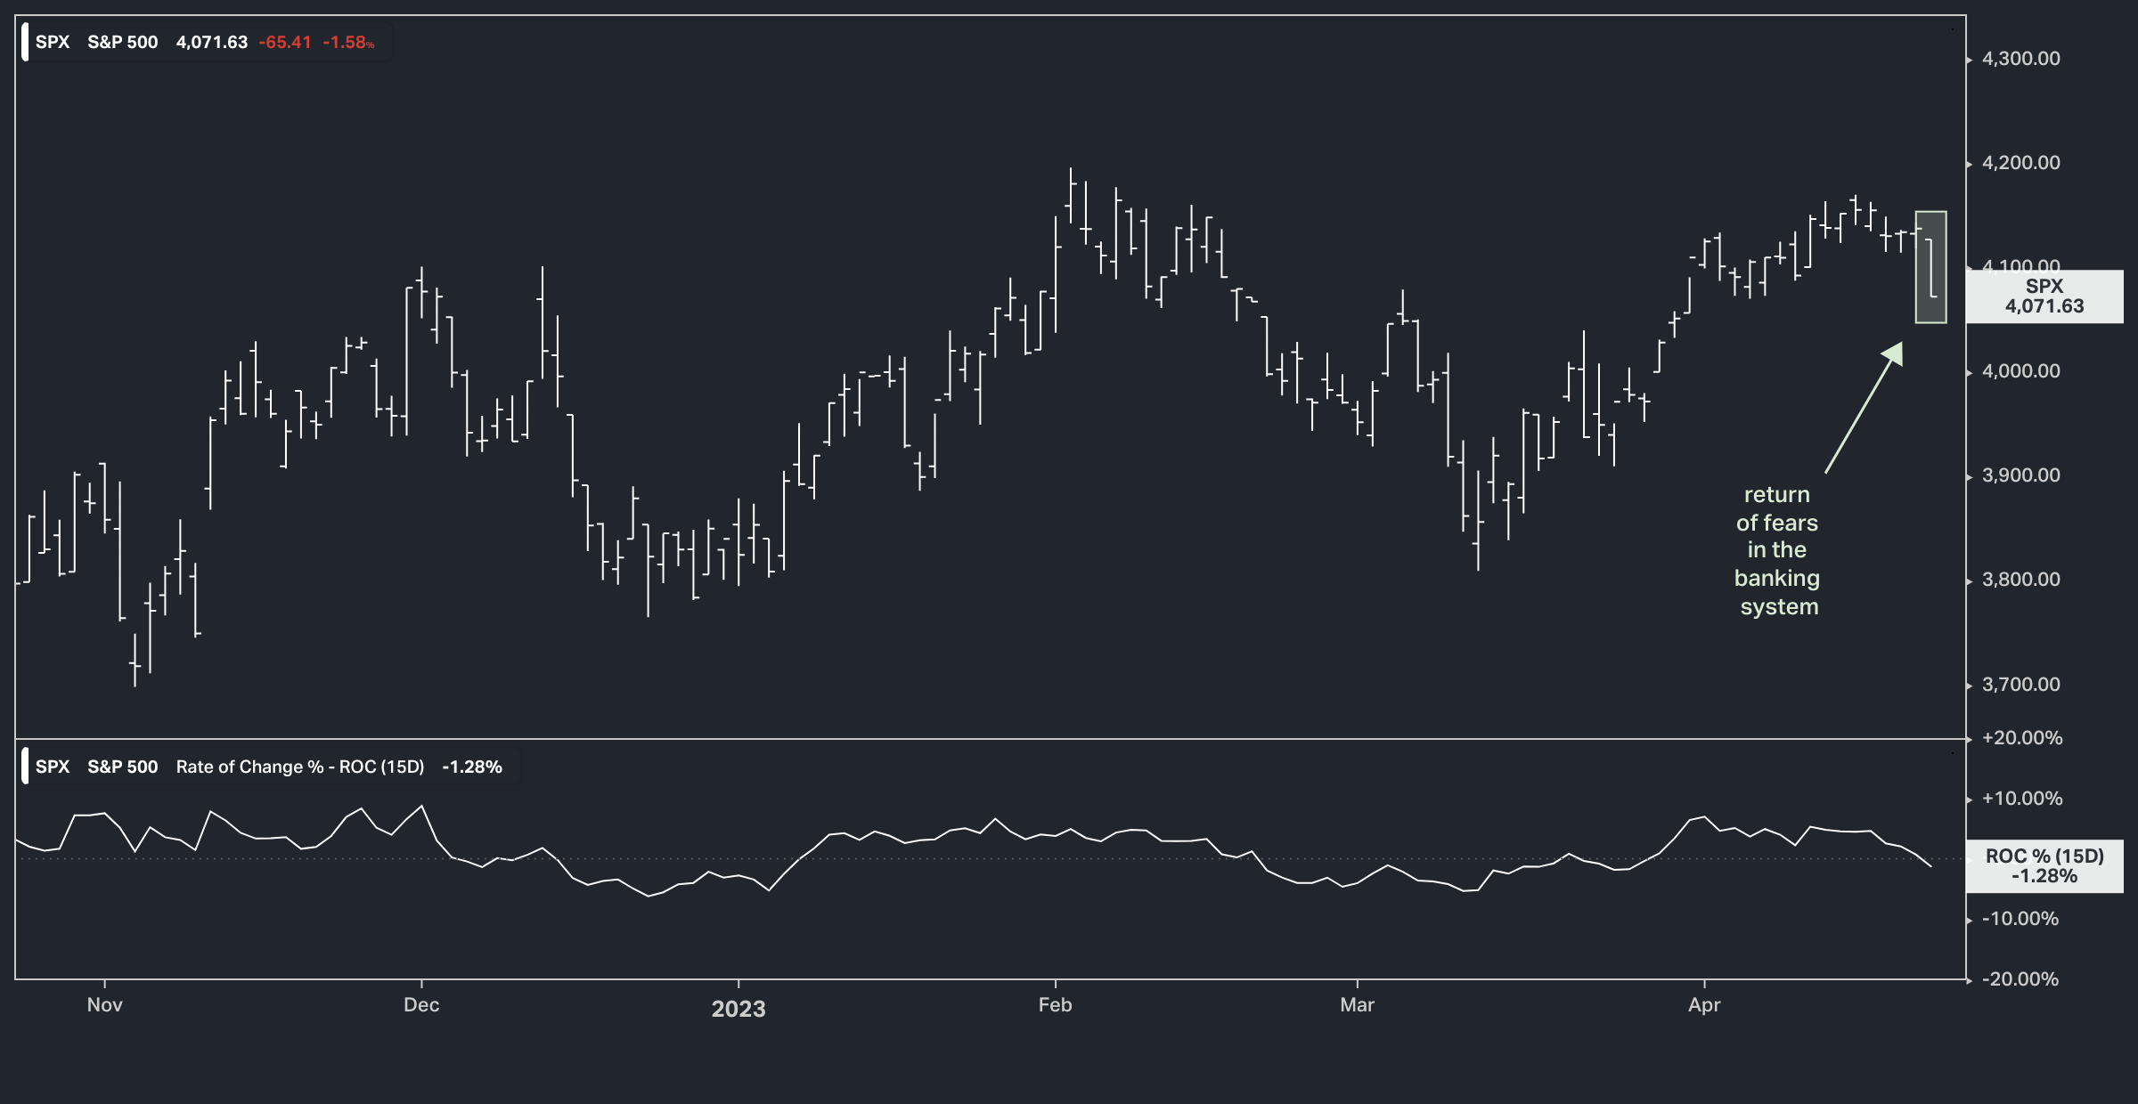Click the Dec label on time axis
This screenshot has width=2138, height=1104.
tap(421, 1005)
